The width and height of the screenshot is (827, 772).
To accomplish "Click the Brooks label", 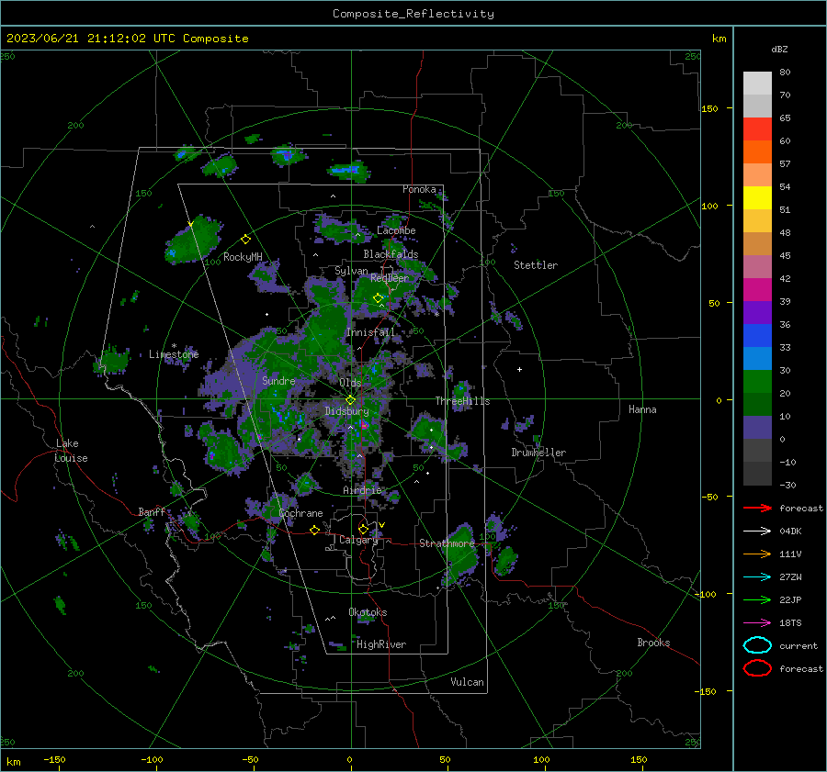I will (653, 643).
